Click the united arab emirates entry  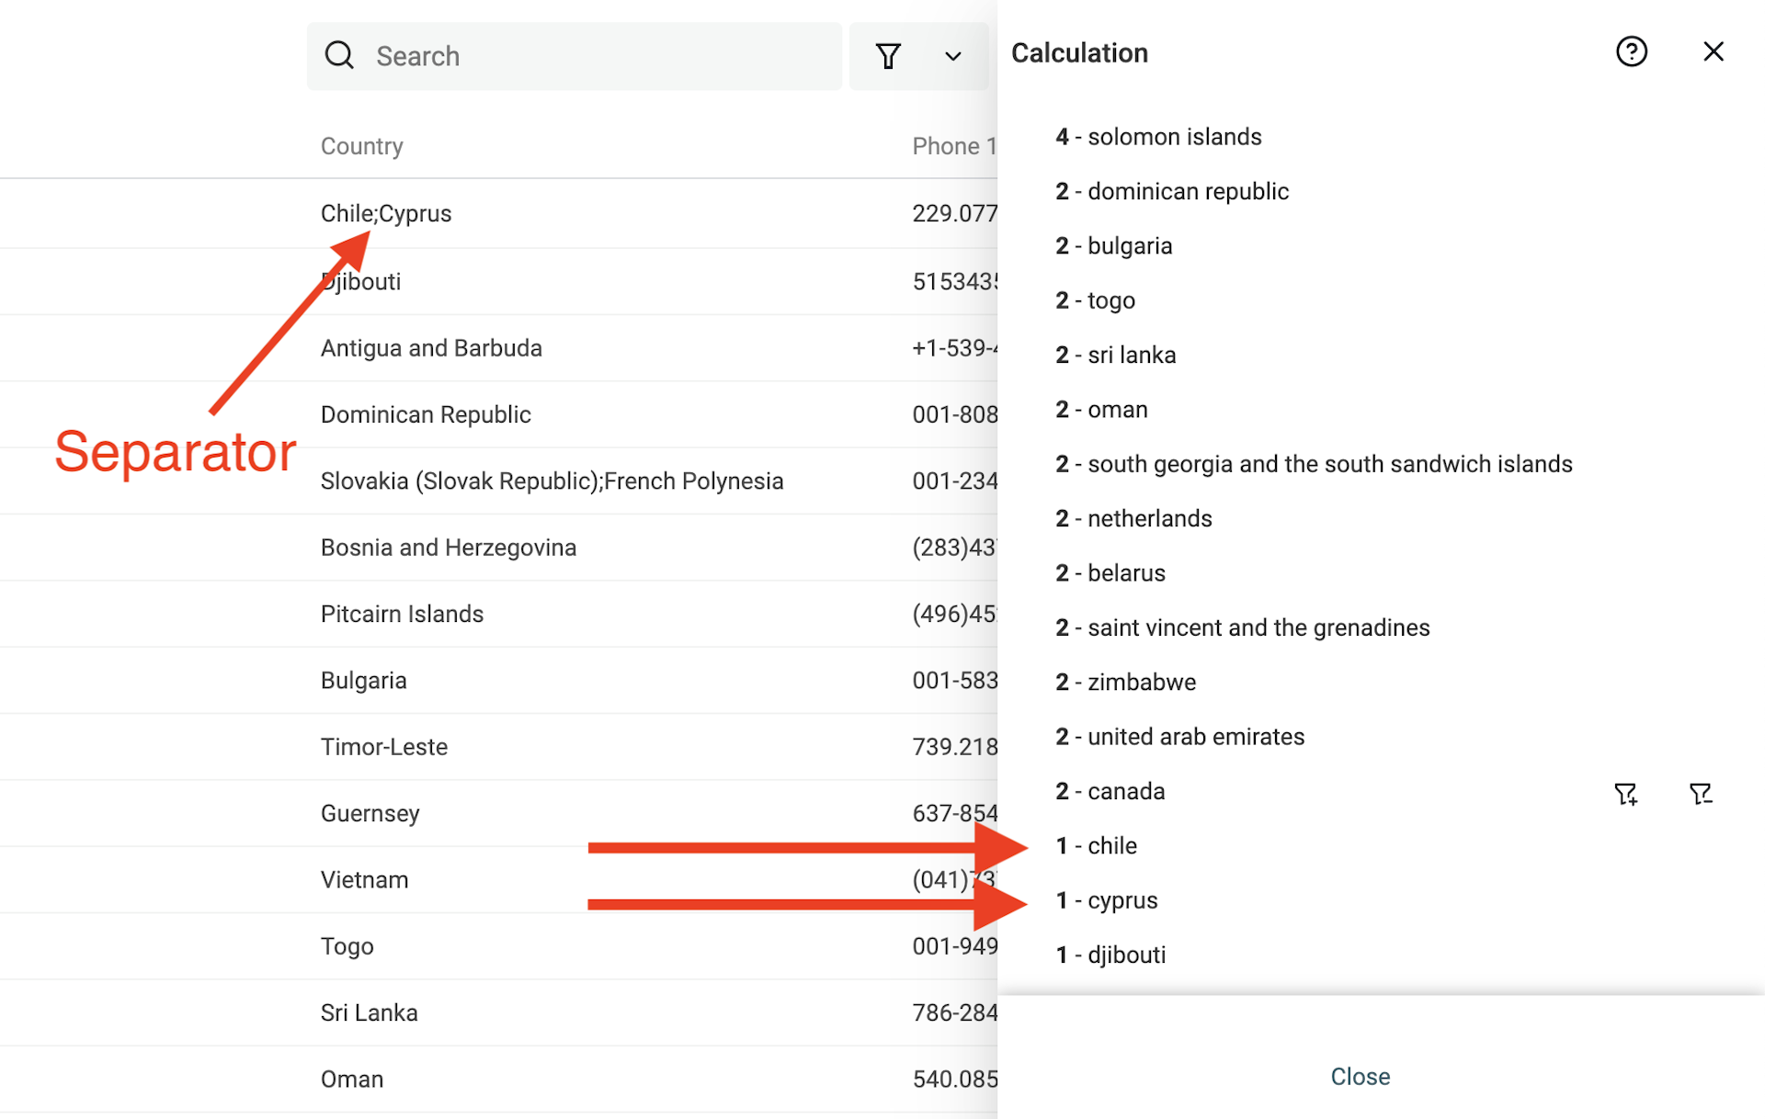1180,737
